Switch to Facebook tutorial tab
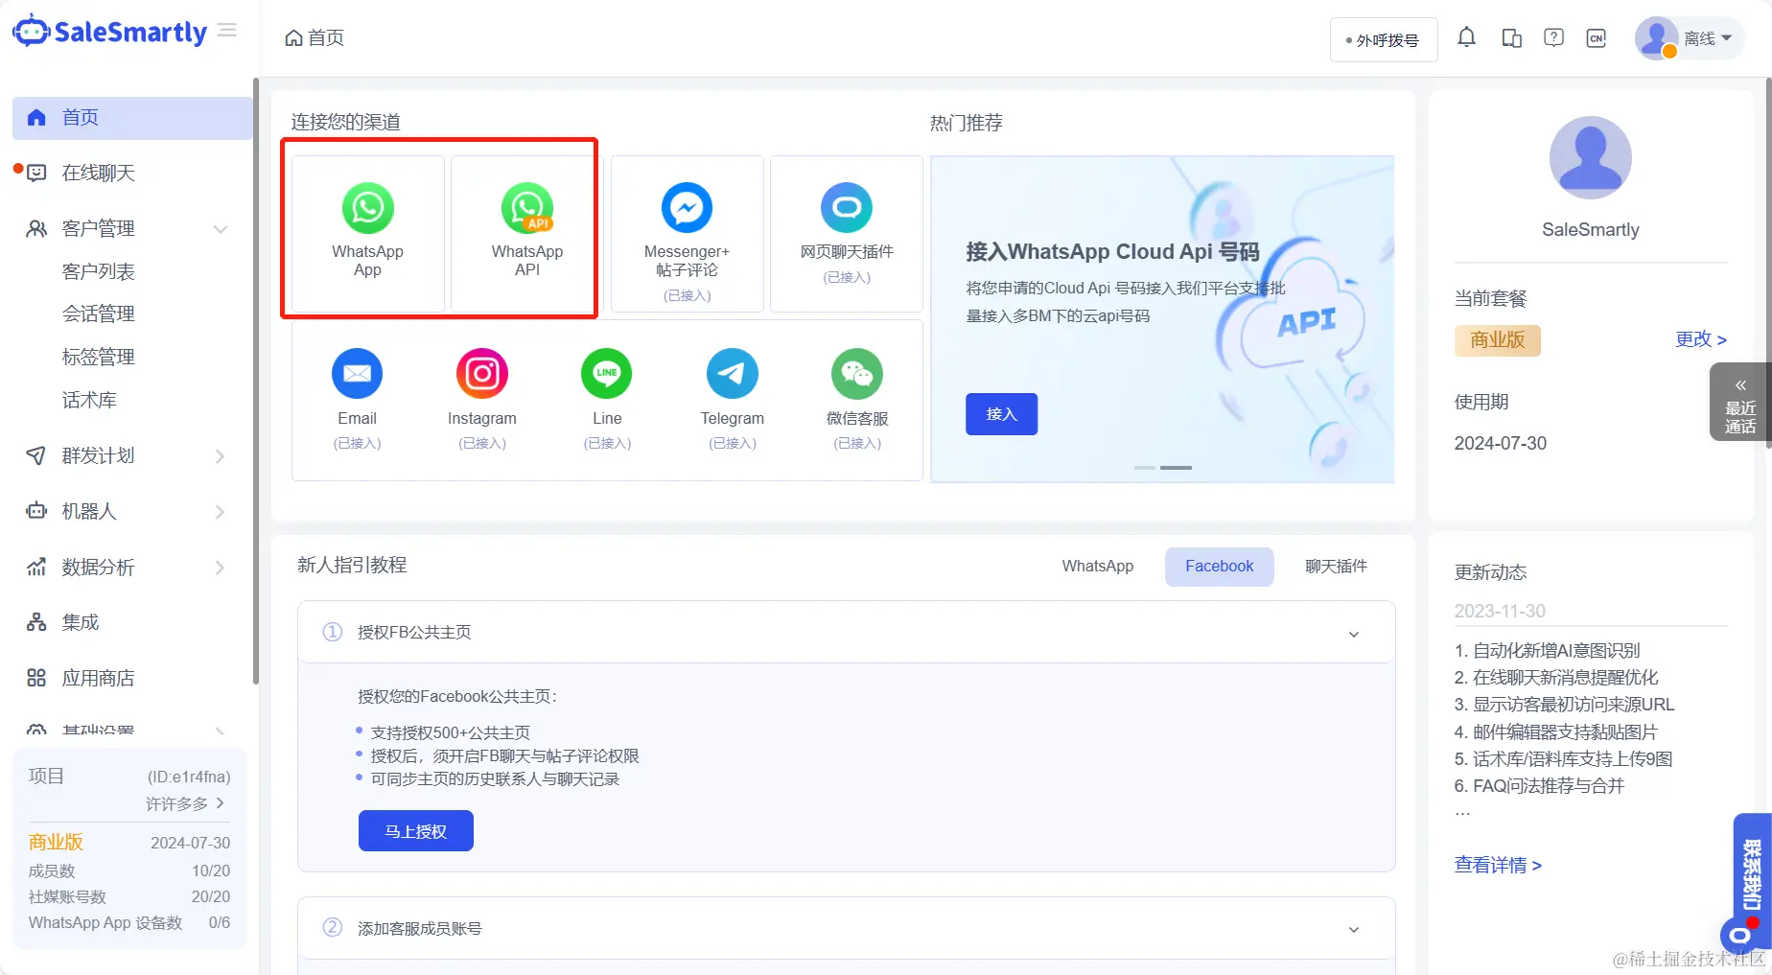Viewport: 1772px width, 975px height. (1219, 567)
